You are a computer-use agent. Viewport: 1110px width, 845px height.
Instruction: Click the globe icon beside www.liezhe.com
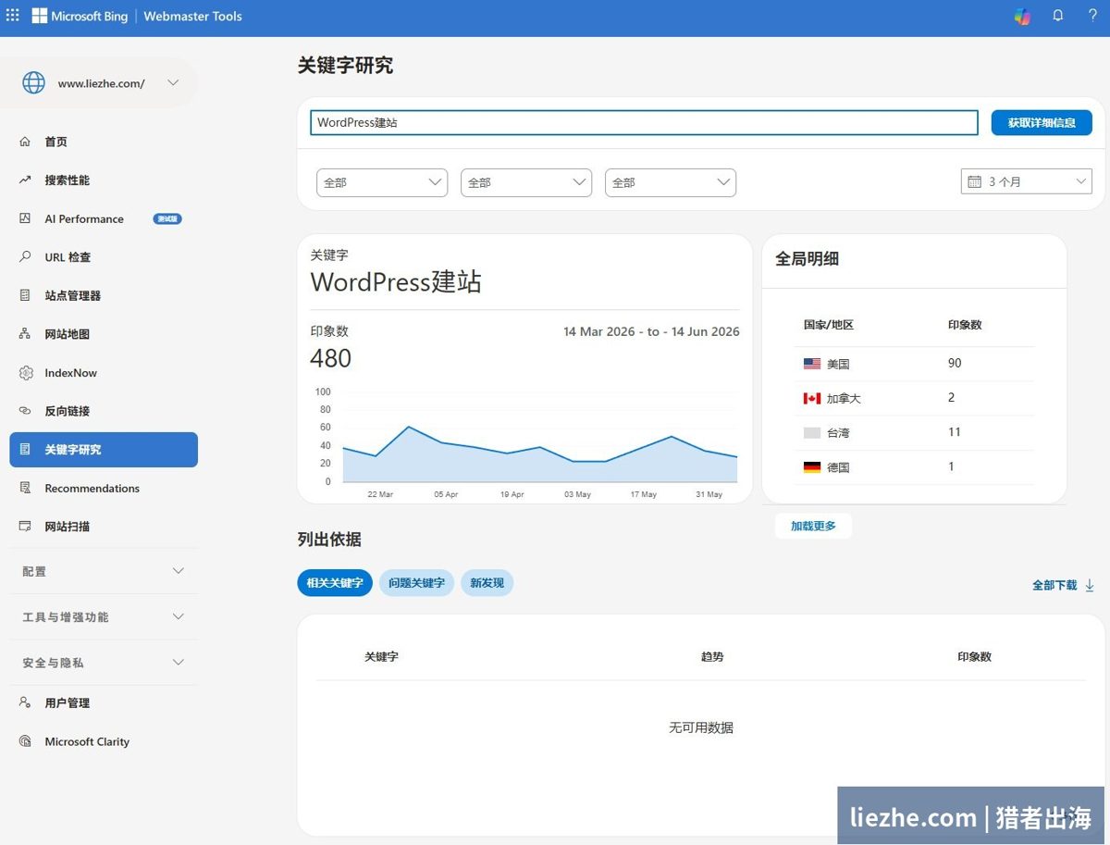pos(33,82)
